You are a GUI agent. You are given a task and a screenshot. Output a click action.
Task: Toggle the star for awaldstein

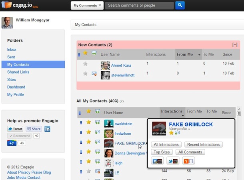pos(89,122)
